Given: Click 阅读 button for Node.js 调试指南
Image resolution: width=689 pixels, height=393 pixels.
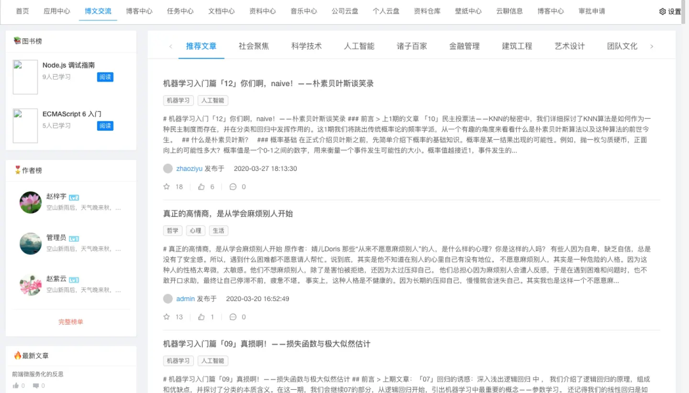Looking at the screenshot, I should (x=105, y=77).
